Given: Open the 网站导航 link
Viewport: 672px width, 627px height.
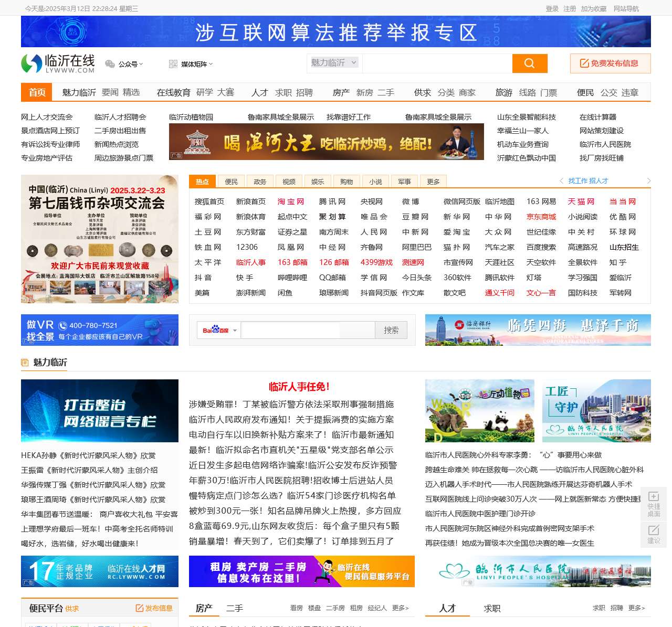Looking at the screenshot, I should tap(626, 9).
